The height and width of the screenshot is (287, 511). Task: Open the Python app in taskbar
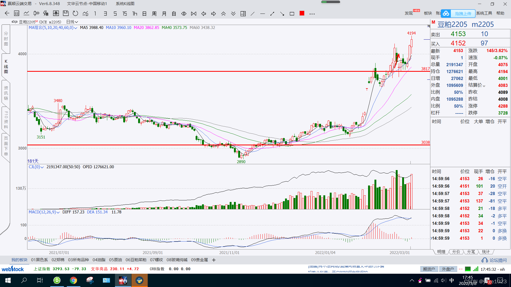(x=139, y=280)
